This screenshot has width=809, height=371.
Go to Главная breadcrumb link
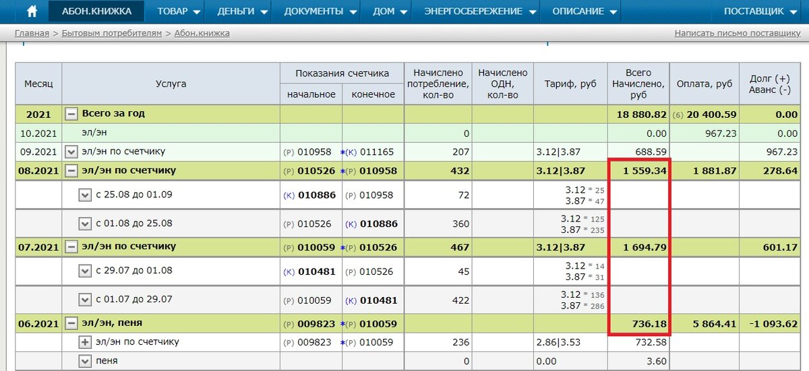(x=32, y=33)
